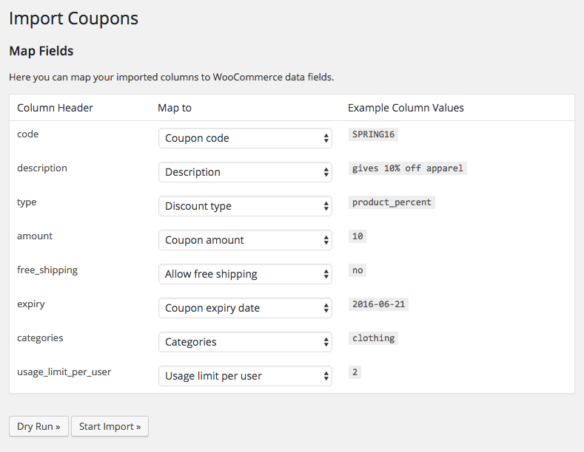
Task: Click the free_shipping column label
Action: click(x=47, y=270)
